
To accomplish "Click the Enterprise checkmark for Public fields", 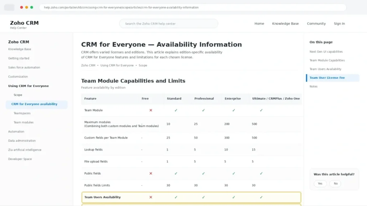I will pyautogui.click(x=234, y=173).
